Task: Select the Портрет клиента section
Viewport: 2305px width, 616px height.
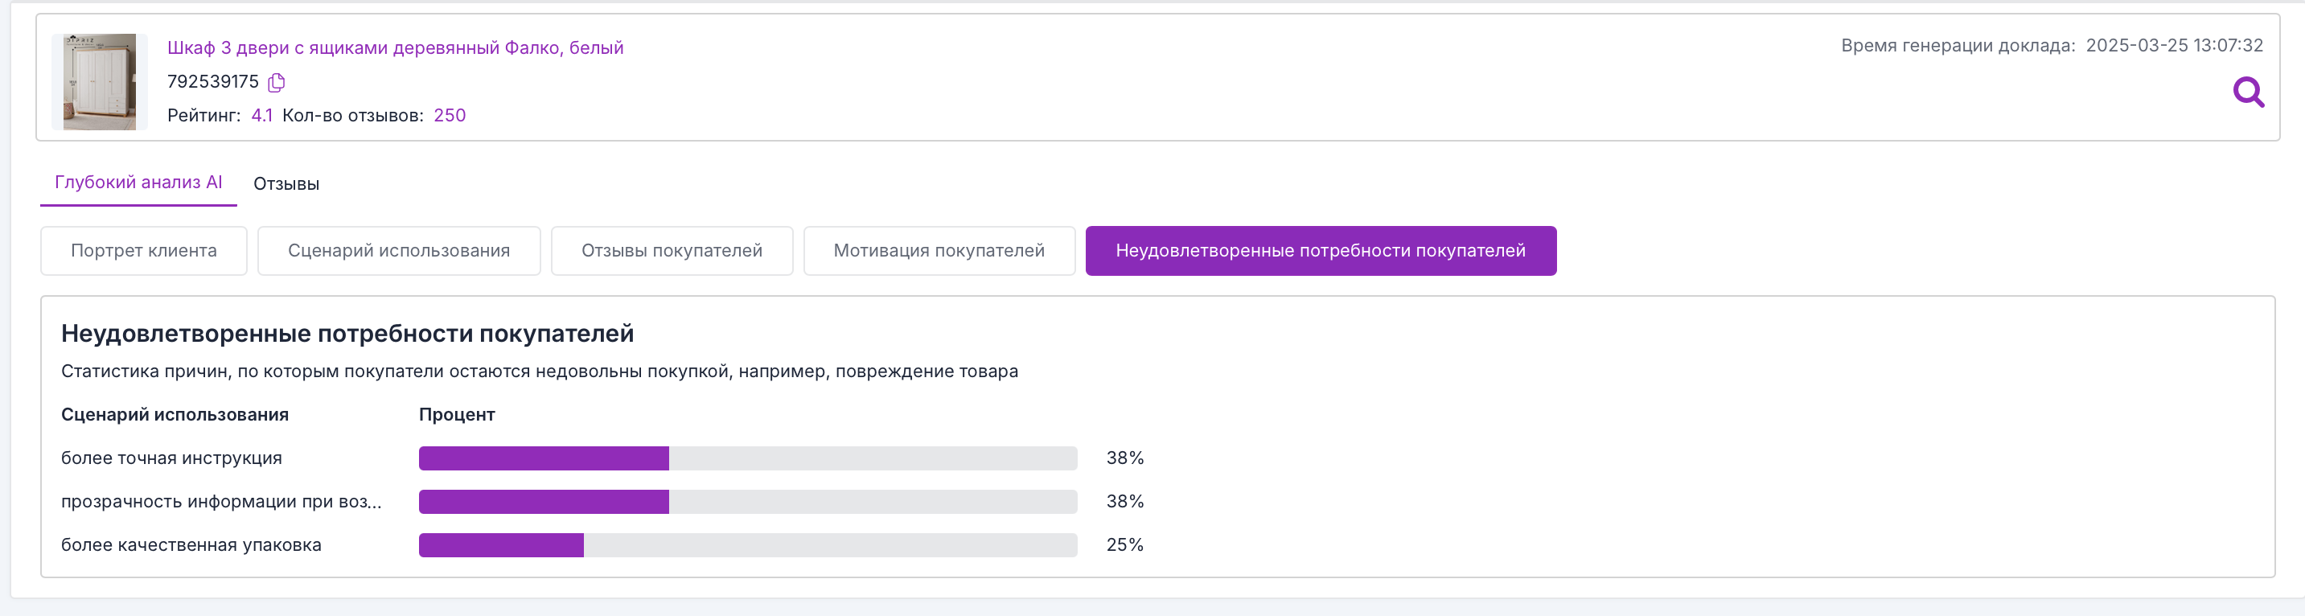Action: (x=144, y=251)
